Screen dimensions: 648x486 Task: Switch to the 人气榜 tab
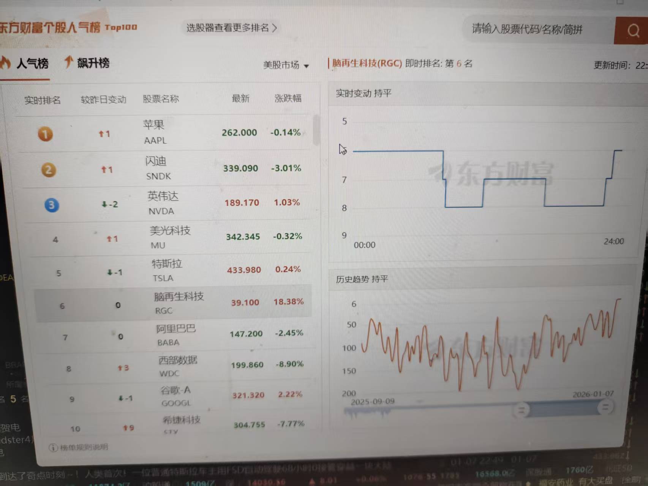(x=25, y=63)
